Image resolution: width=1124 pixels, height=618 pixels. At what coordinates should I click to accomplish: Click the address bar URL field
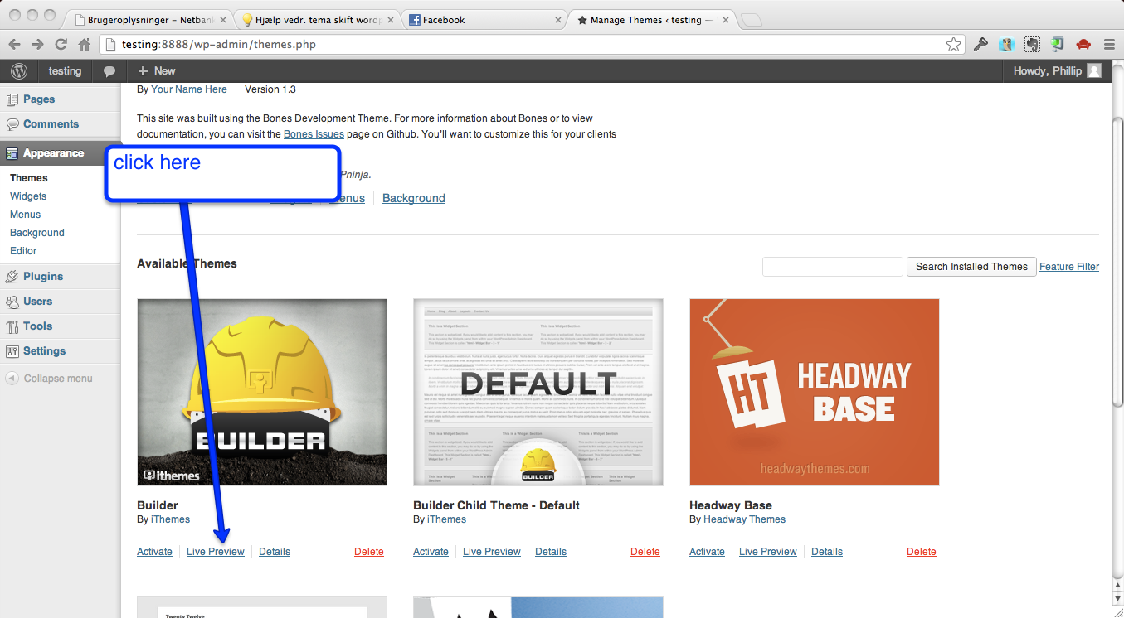531,44
